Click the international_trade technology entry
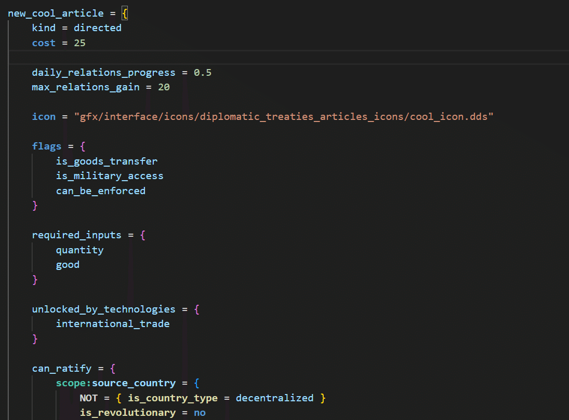Image resolution: width=569 pixels, height=420 pixels. 113,324
